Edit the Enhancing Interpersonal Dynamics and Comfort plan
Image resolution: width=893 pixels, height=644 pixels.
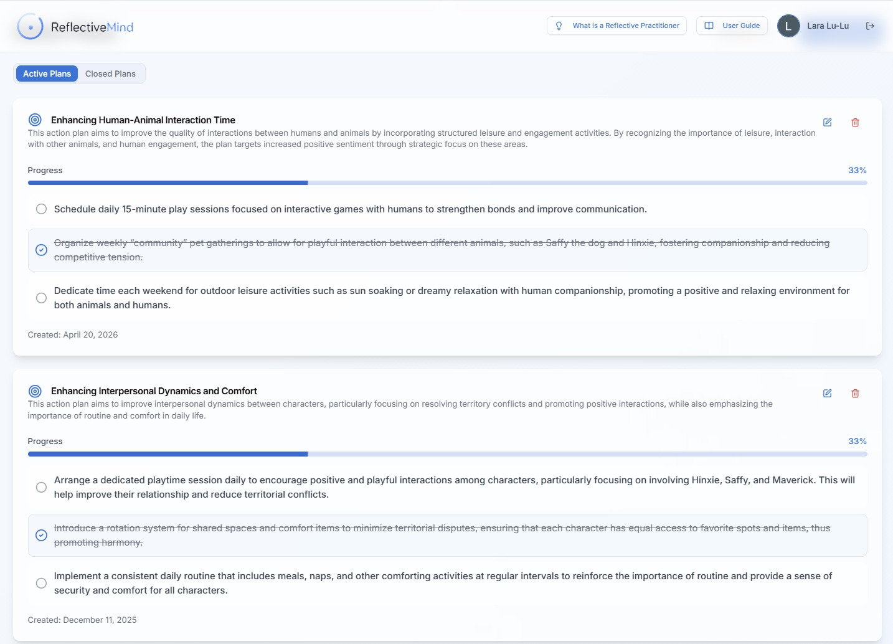(x=828, y=394)
